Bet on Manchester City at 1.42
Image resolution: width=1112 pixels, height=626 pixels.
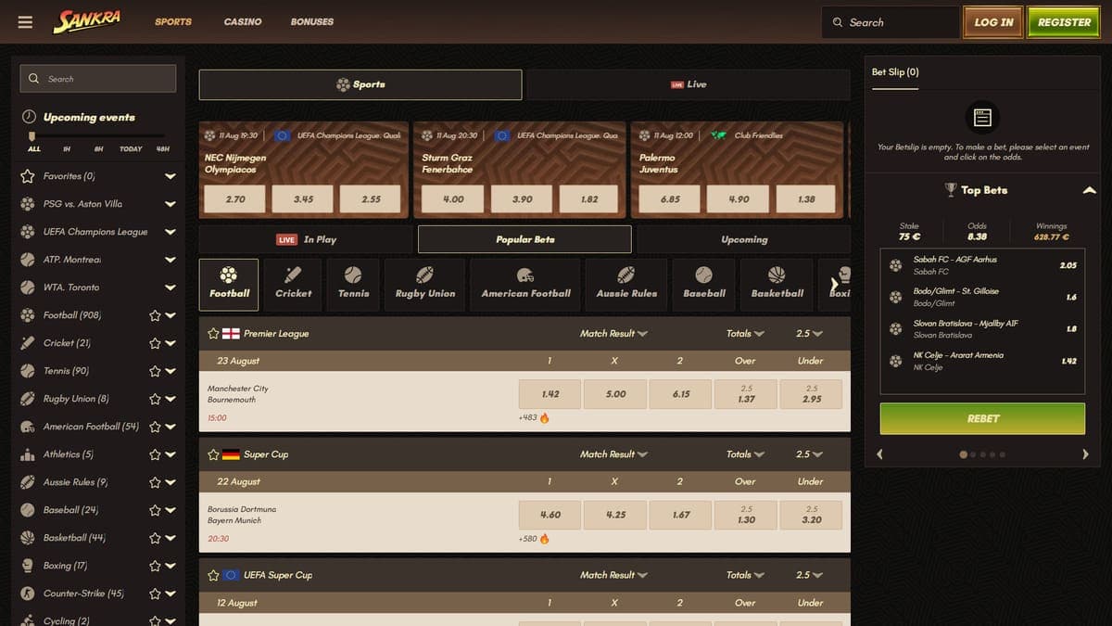550,394
